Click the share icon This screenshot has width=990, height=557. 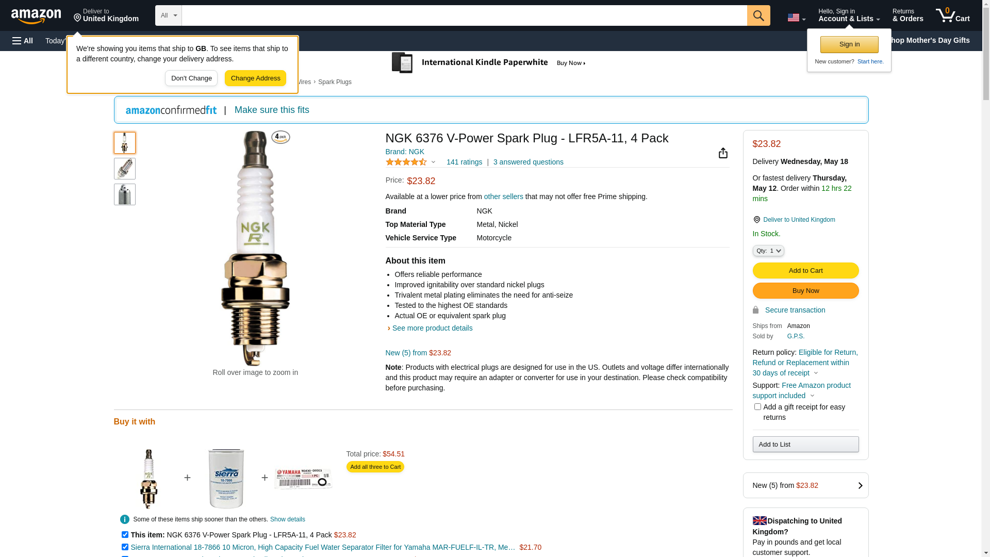[723, 153]
